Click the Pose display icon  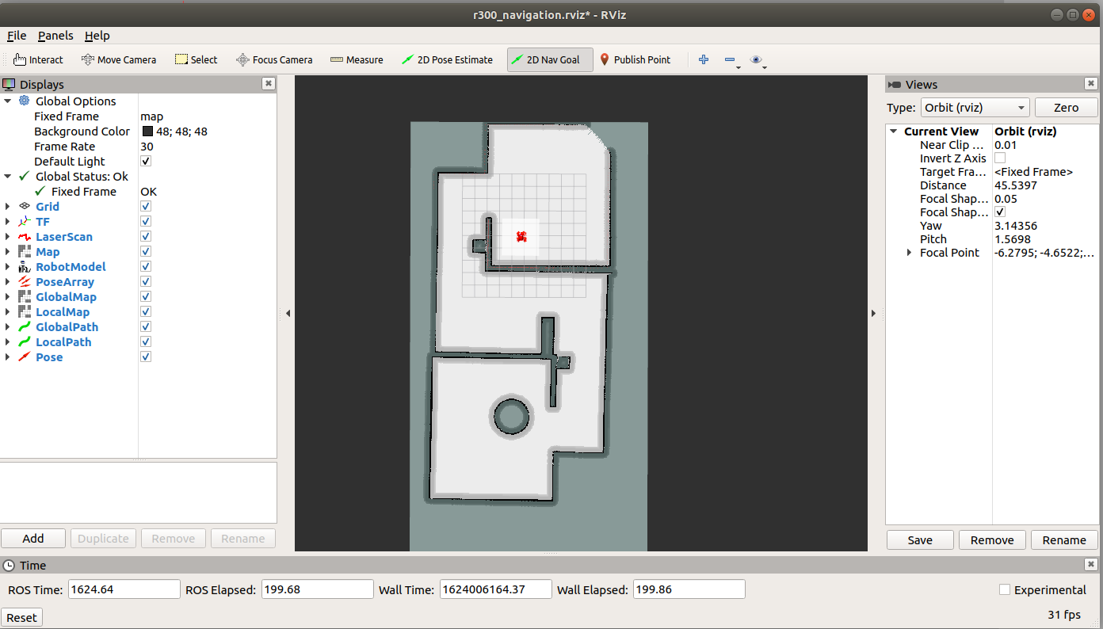tap(24, 357)
